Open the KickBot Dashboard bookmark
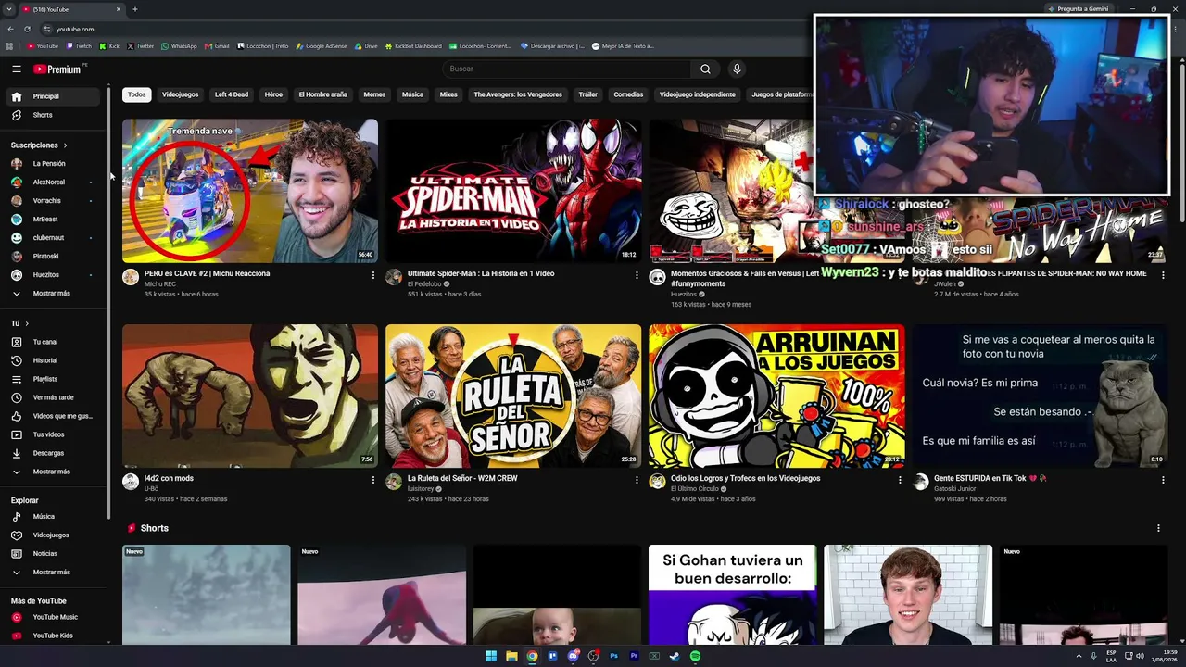The width and height of the screenshot is (1186, 667). coord(413,46)
